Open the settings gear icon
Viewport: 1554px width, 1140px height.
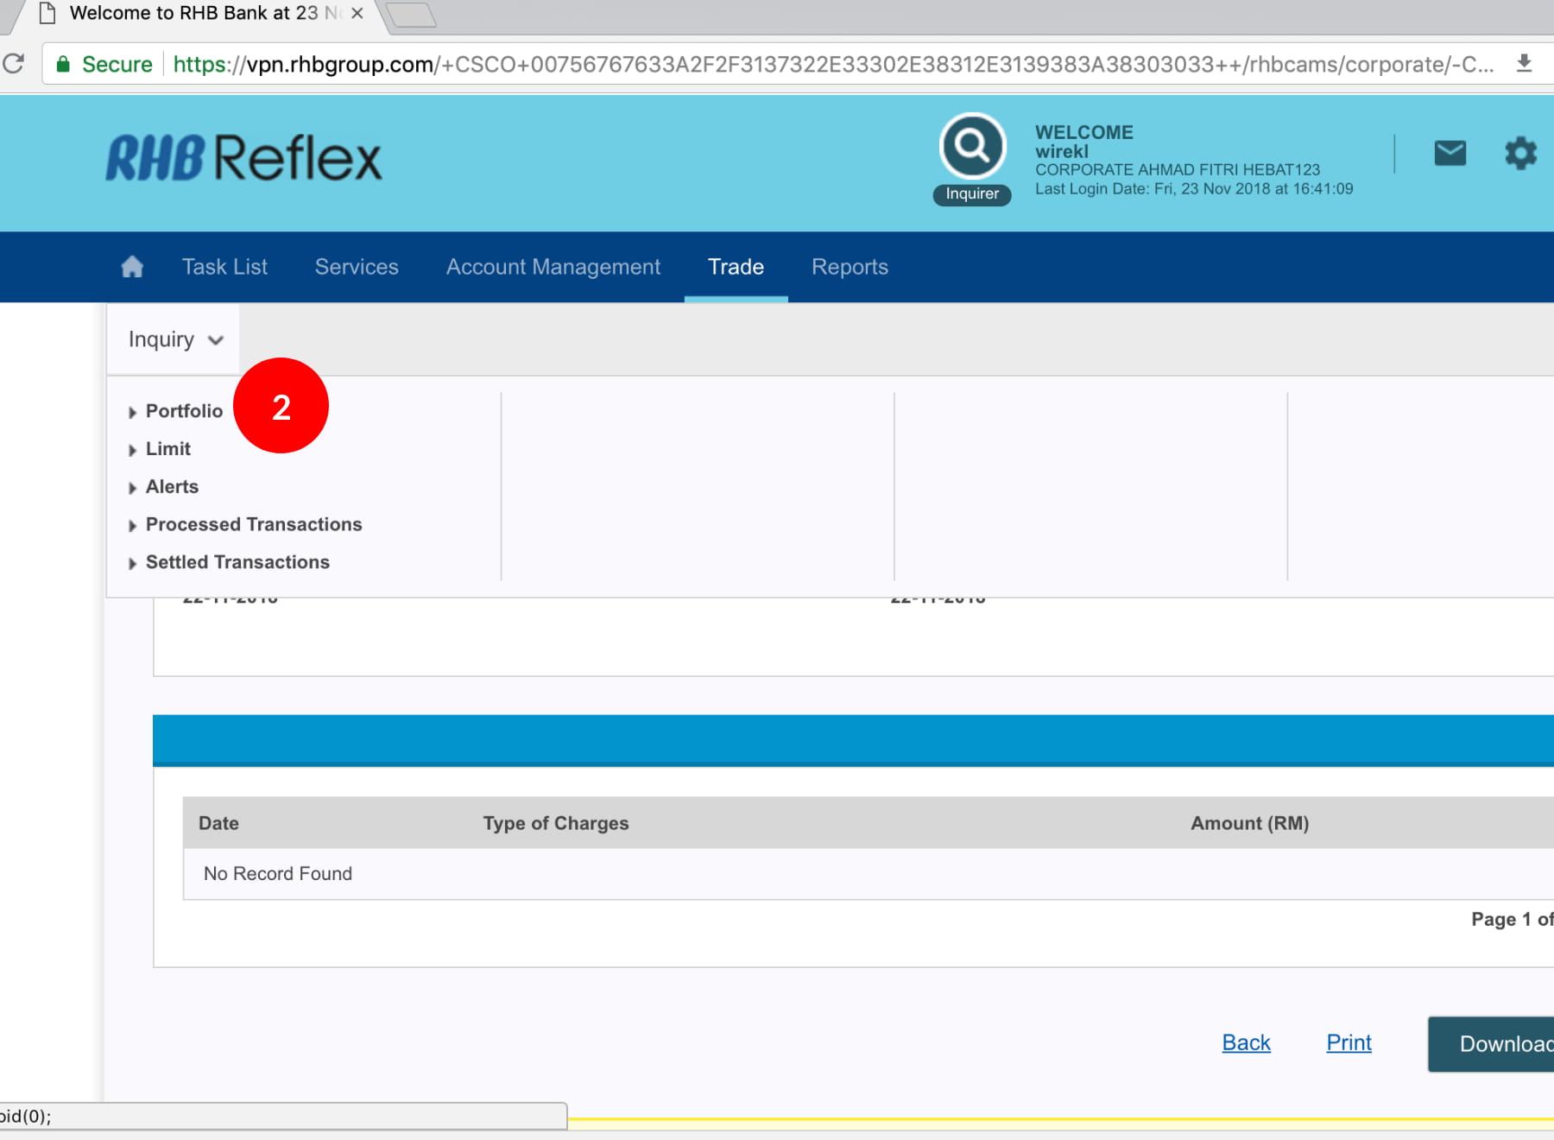point(1520,154)
